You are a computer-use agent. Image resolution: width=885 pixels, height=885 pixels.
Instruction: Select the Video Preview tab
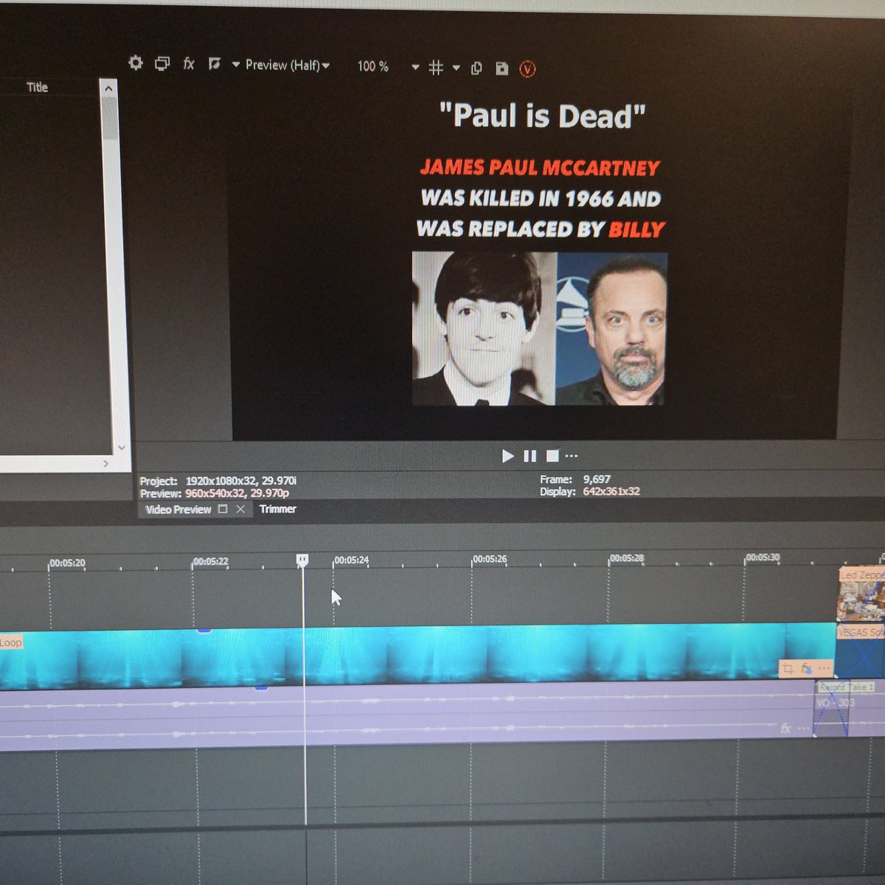pyautogui.click(x=177, y=509)
